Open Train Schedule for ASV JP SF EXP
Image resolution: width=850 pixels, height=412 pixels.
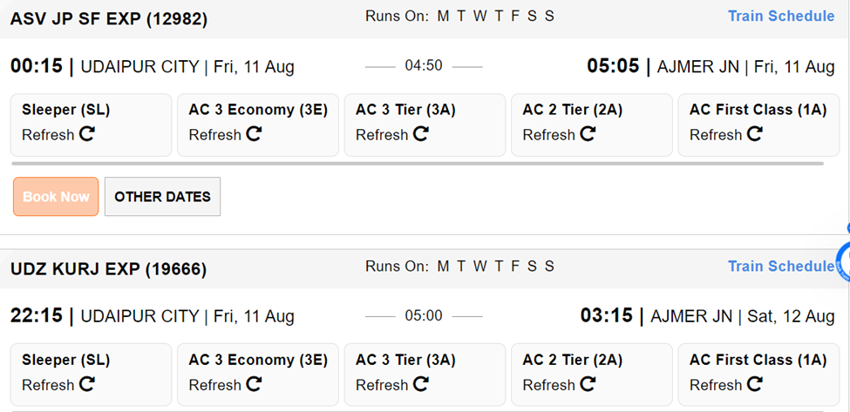point(781,16)
